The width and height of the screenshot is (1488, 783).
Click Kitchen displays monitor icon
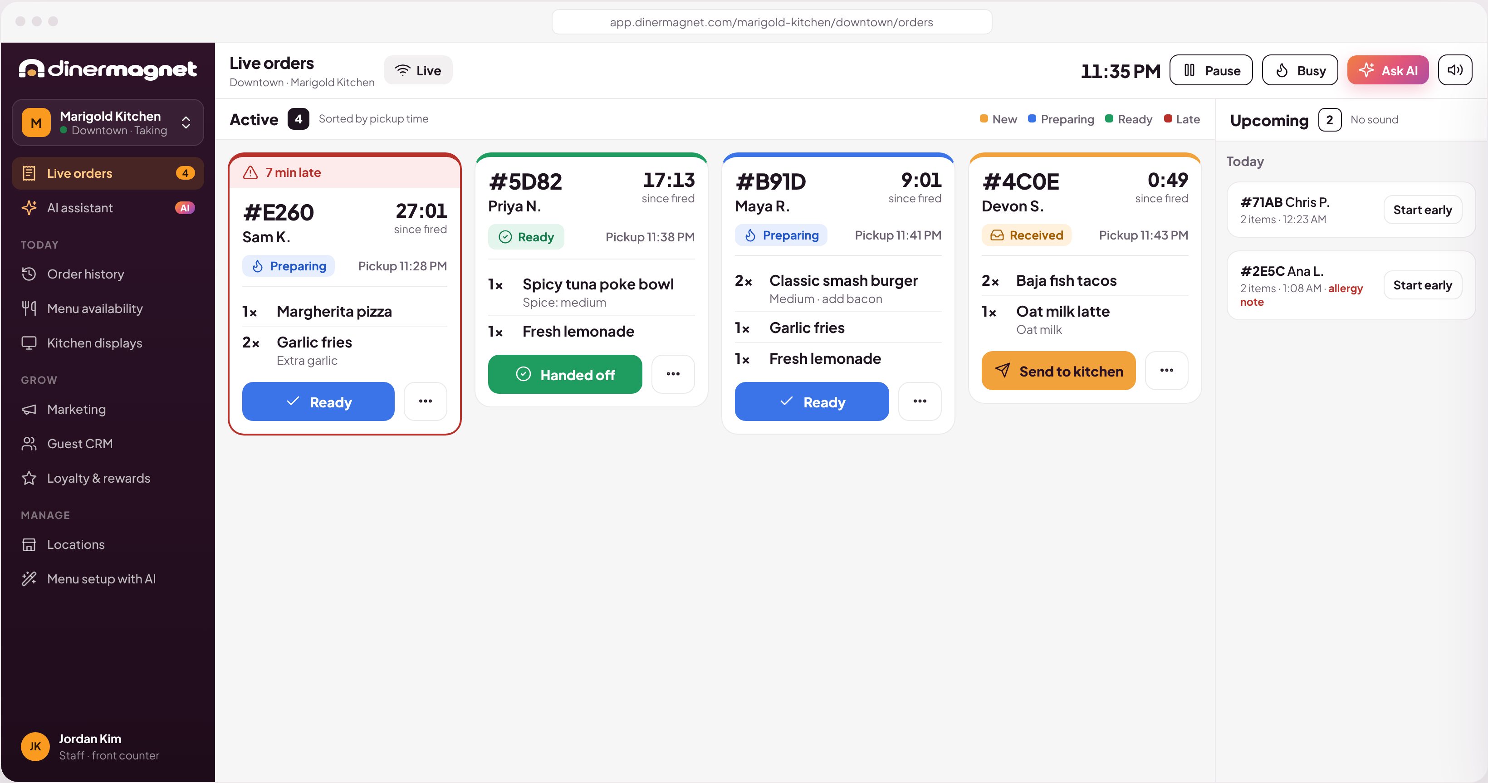click(x=29, y=343)
